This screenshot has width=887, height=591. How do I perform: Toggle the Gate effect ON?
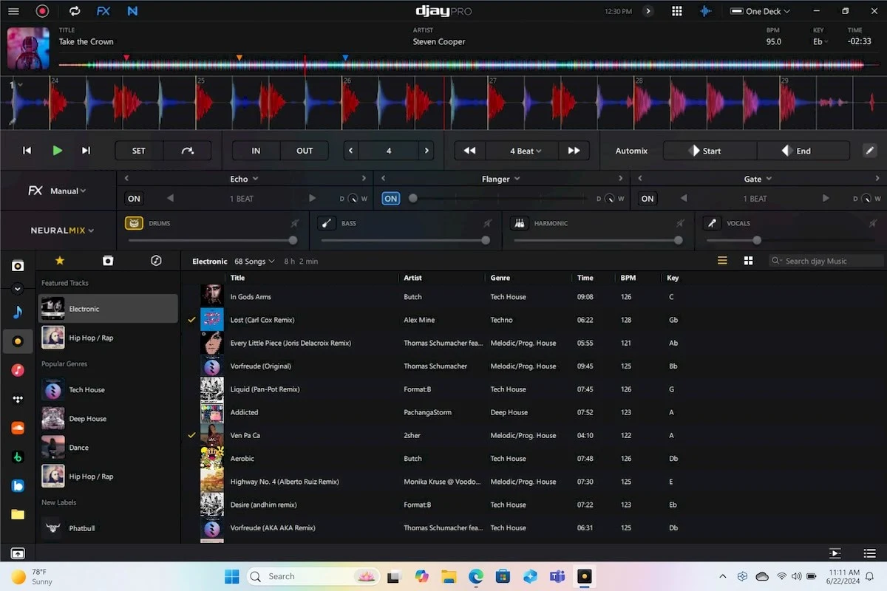coord(648,199)
